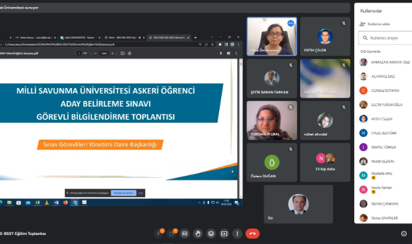Click the Gizle link in sharing bar
The height and width of the screenshot is (244, 412).
point(141,193)
